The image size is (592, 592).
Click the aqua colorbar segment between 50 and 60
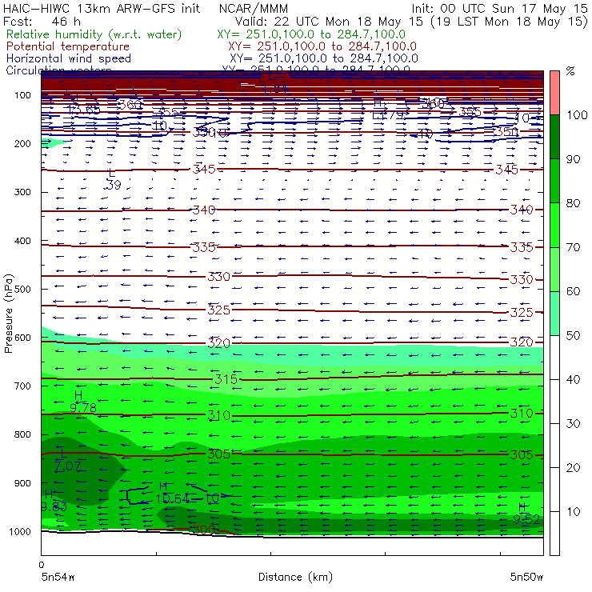point(554,314)
